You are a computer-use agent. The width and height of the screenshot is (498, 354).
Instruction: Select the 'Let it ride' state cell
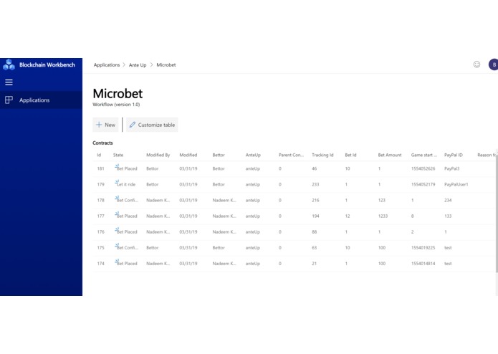click(x=126, y=184)
